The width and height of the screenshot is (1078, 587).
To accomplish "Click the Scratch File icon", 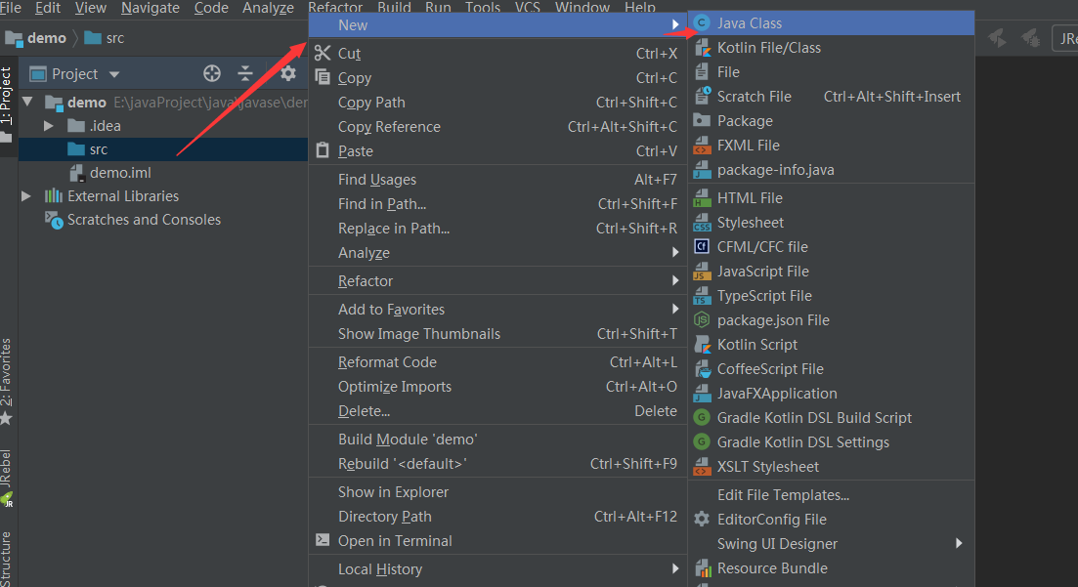I will pos(702,97).
